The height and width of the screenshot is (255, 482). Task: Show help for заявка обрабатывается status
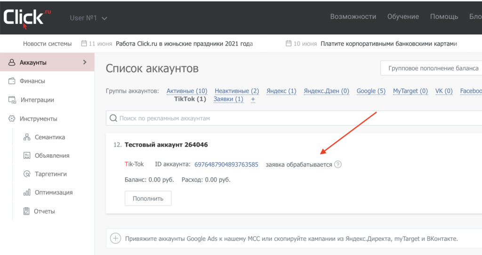pos(338,164)
